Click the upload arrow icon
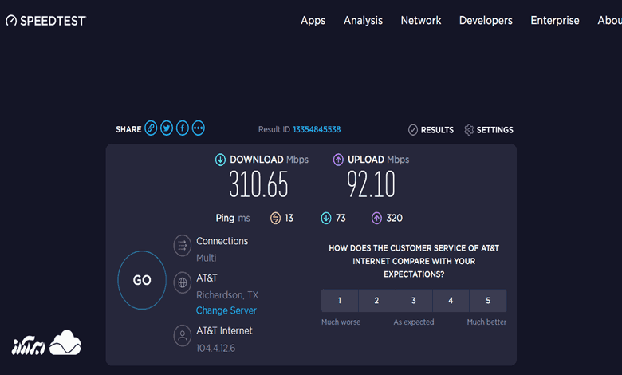The width and height of the screenshot is (622, 375). click(338, 160)
